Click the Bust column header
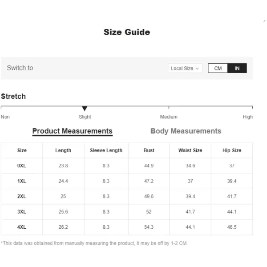This screenshot has height=267, width=267. coord(149,150)
